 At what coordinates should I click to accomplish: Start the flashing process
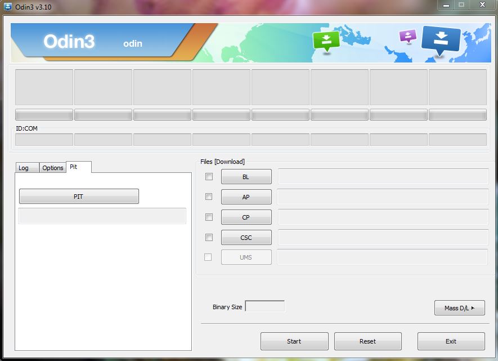coord(294,341)
